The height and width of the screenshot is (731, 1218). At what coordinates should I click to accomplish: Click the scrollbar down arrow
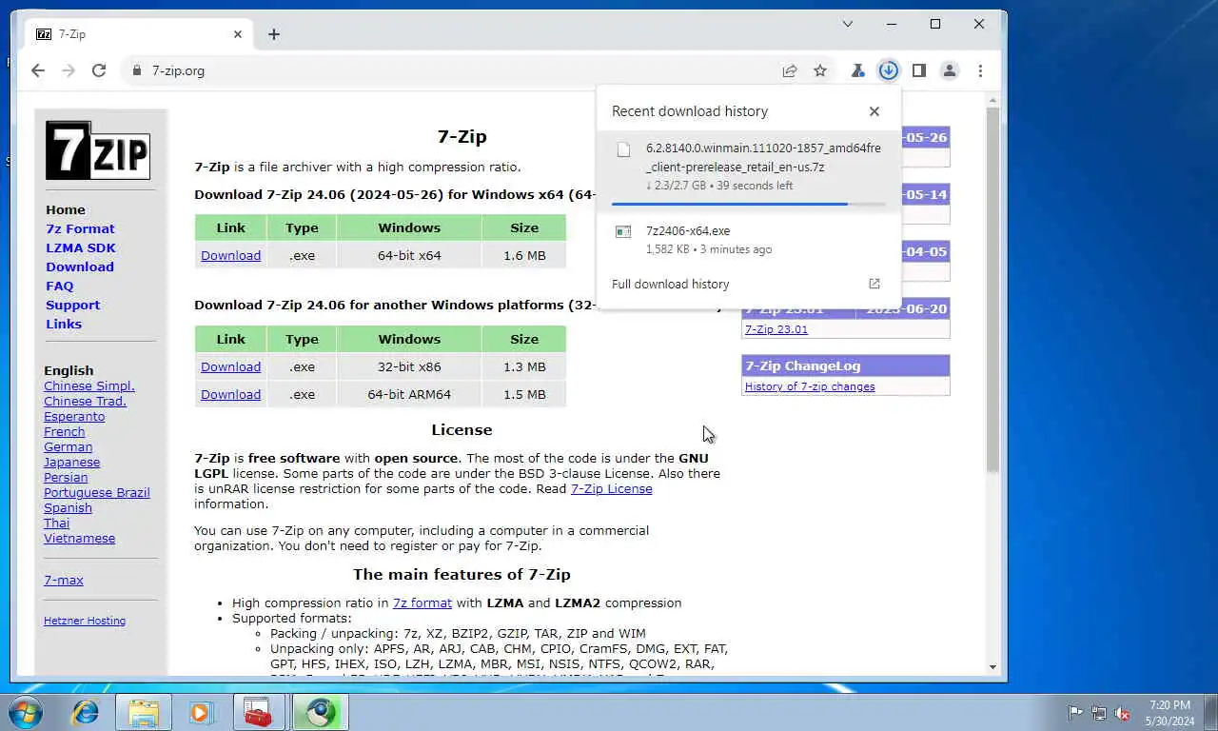coord(993,667)
